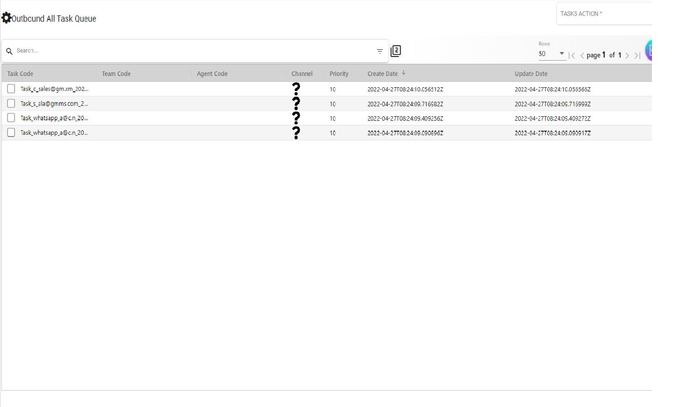The height and width of the screenshot is (407, 685).
Task: Jump to the last page icon
Action: pyautogui.click(x=637, y=56)
